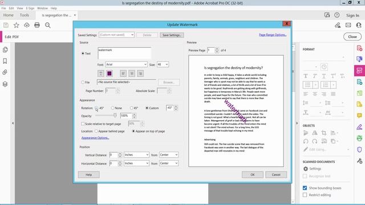Click the upload to cloud icon
The height and width of the screenshot is (205, 365).
click(x=27, y=25)
